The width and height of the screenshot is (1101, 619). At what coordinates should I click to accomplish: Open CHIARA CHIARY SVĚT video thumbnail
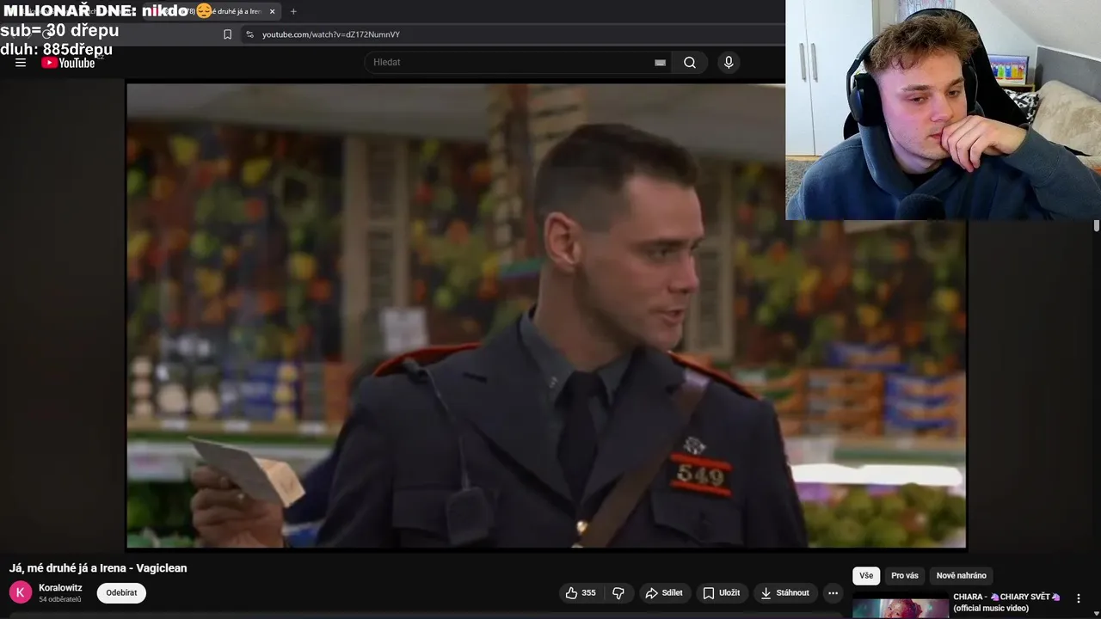pyautogui.click(x=901, y=607)
